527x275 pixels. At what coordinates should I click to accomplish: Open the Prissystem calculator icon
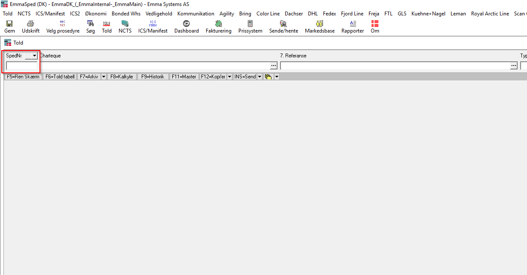(250, 24)
